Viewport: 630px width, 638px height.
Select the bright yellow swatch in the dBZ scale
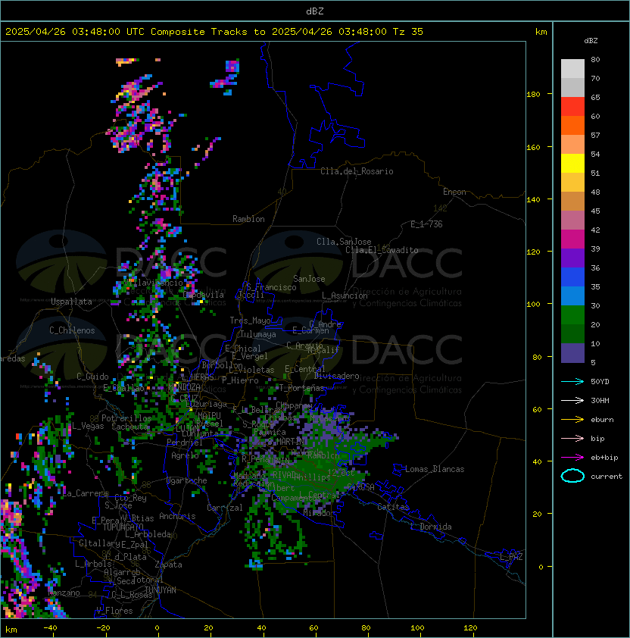pyautogui.click(x=572, y=164)
